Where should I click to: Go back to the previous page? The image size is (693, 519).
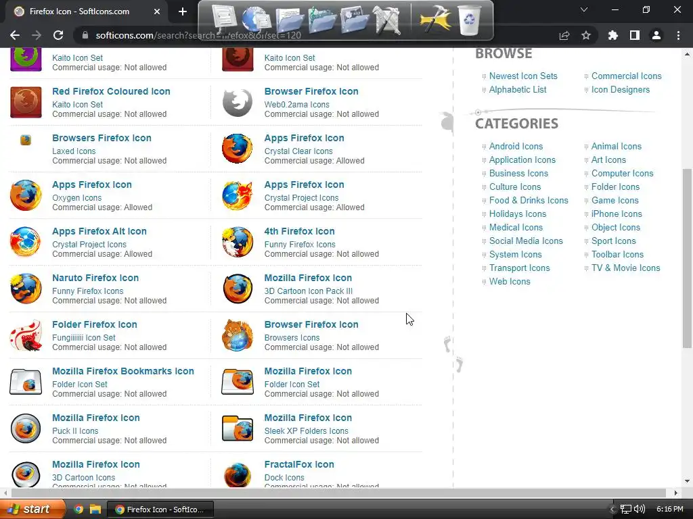15,35
